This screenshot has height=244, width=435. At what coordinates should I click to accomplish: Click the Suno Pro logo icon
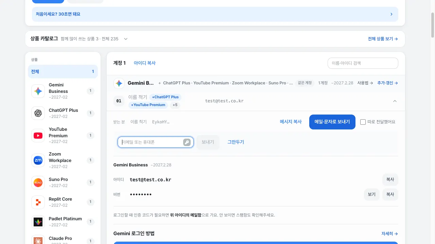tap(38, 182)
